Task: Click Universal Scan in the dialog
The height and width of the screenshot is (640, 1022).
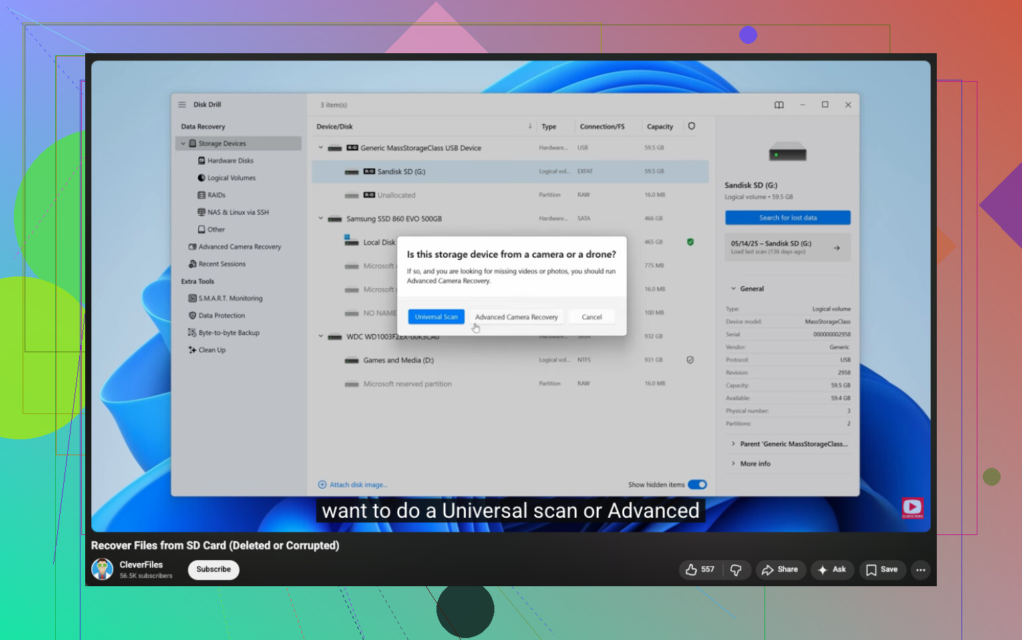Action: [x=436, y=317]
